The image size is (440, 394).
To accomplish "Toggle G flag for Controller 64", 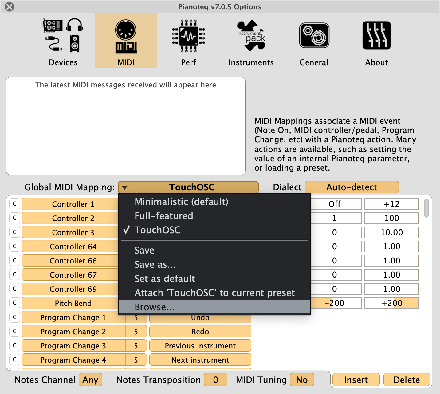I will tap(15, 246).
